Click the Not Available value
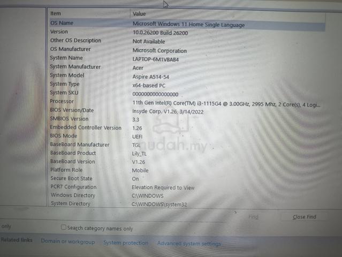This screenshot has height=257, width=342. [x=149, y=41]
